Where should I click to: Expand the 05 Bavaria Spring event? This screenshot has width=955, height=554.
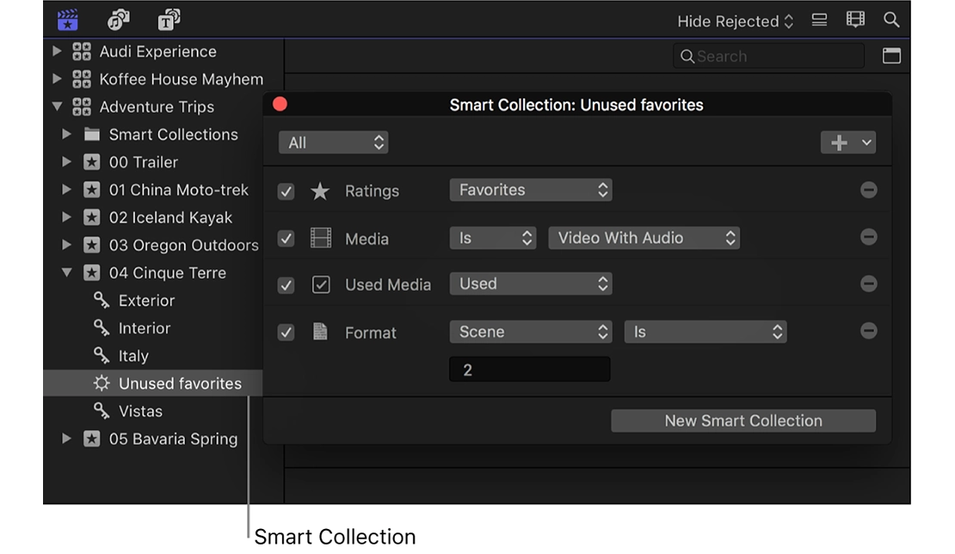pyautogui.click(x=68, y=439)
